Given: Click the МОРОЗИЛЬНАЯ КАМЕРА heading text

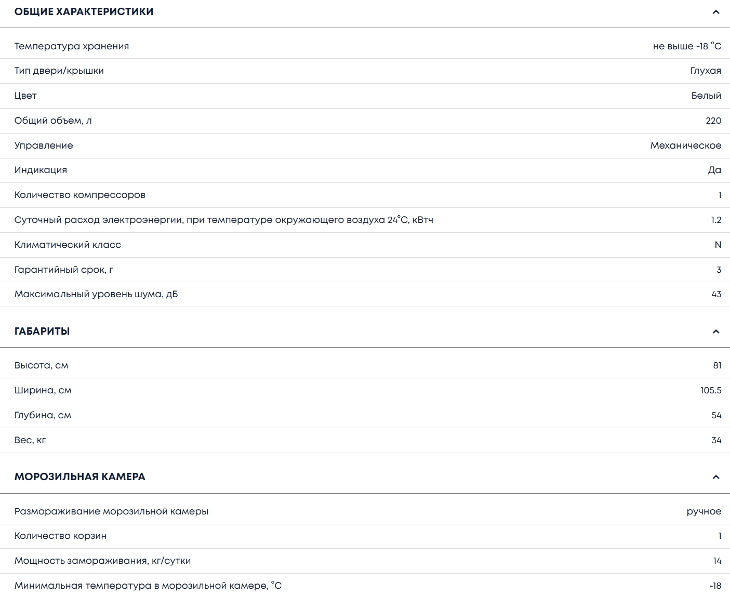Looking at the screenshot, I should point(80,477).
